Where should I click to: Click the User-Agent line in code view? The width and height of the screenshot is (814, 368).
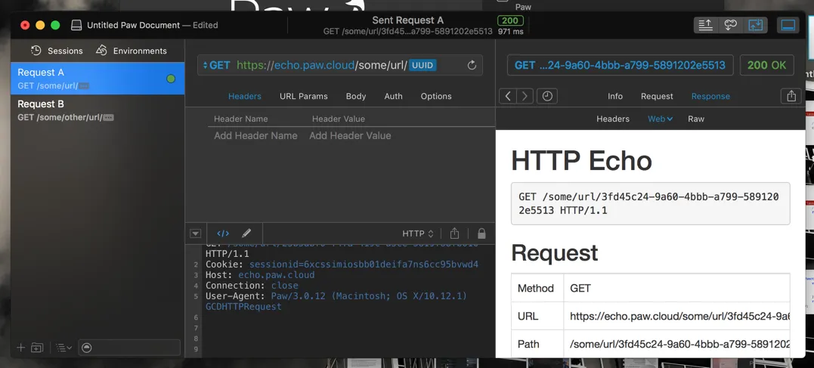click(336, 301)
